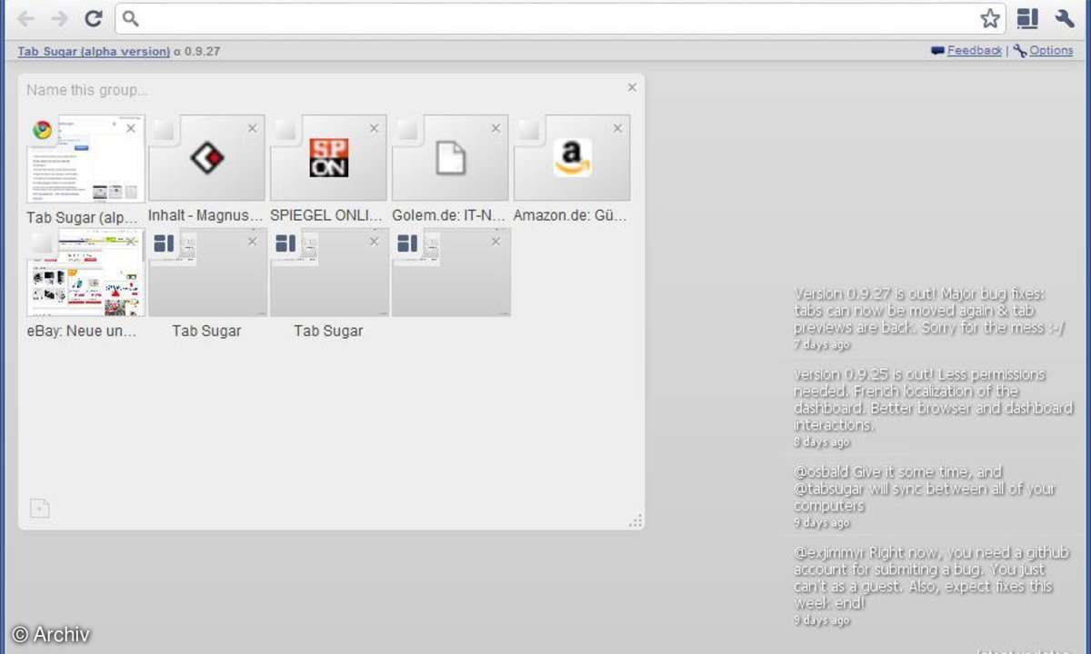
Task: Open the Options link
Action: [1051, 51]
